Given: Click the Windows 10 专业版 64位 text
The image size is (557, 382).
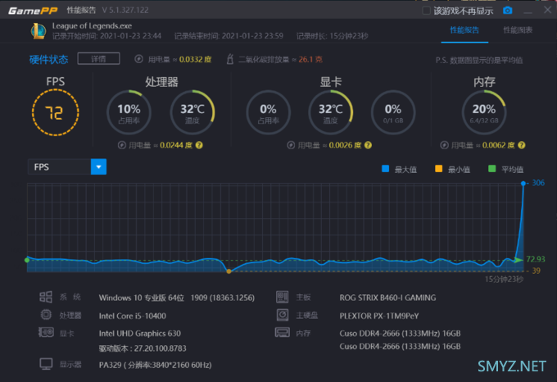Looking at the screenshot, I should click(142, 298).
